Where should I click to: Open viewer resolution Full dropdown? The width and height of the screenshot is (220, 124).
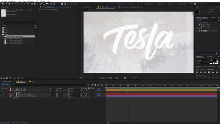pos(93,78)
